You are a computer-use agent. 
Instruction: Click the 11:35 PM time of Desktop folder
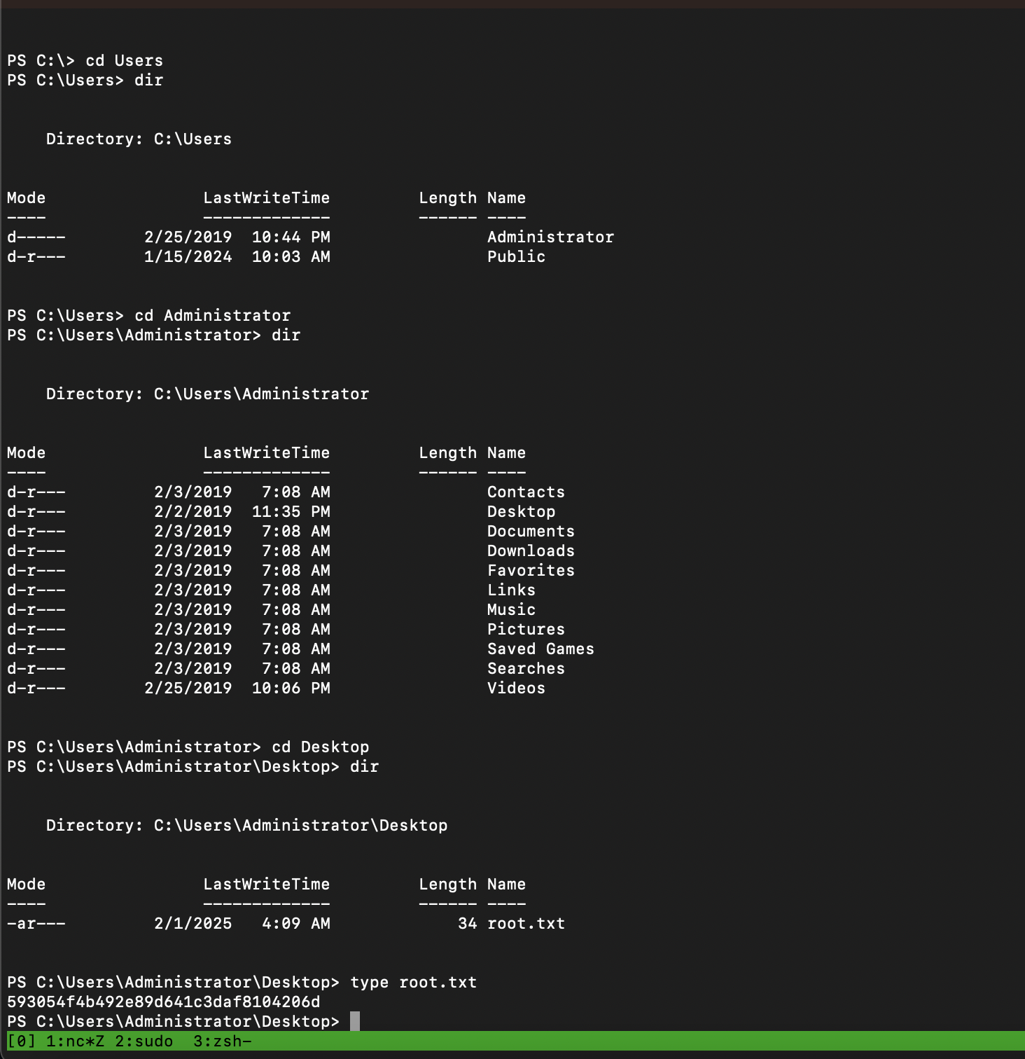tap(291, 511)
